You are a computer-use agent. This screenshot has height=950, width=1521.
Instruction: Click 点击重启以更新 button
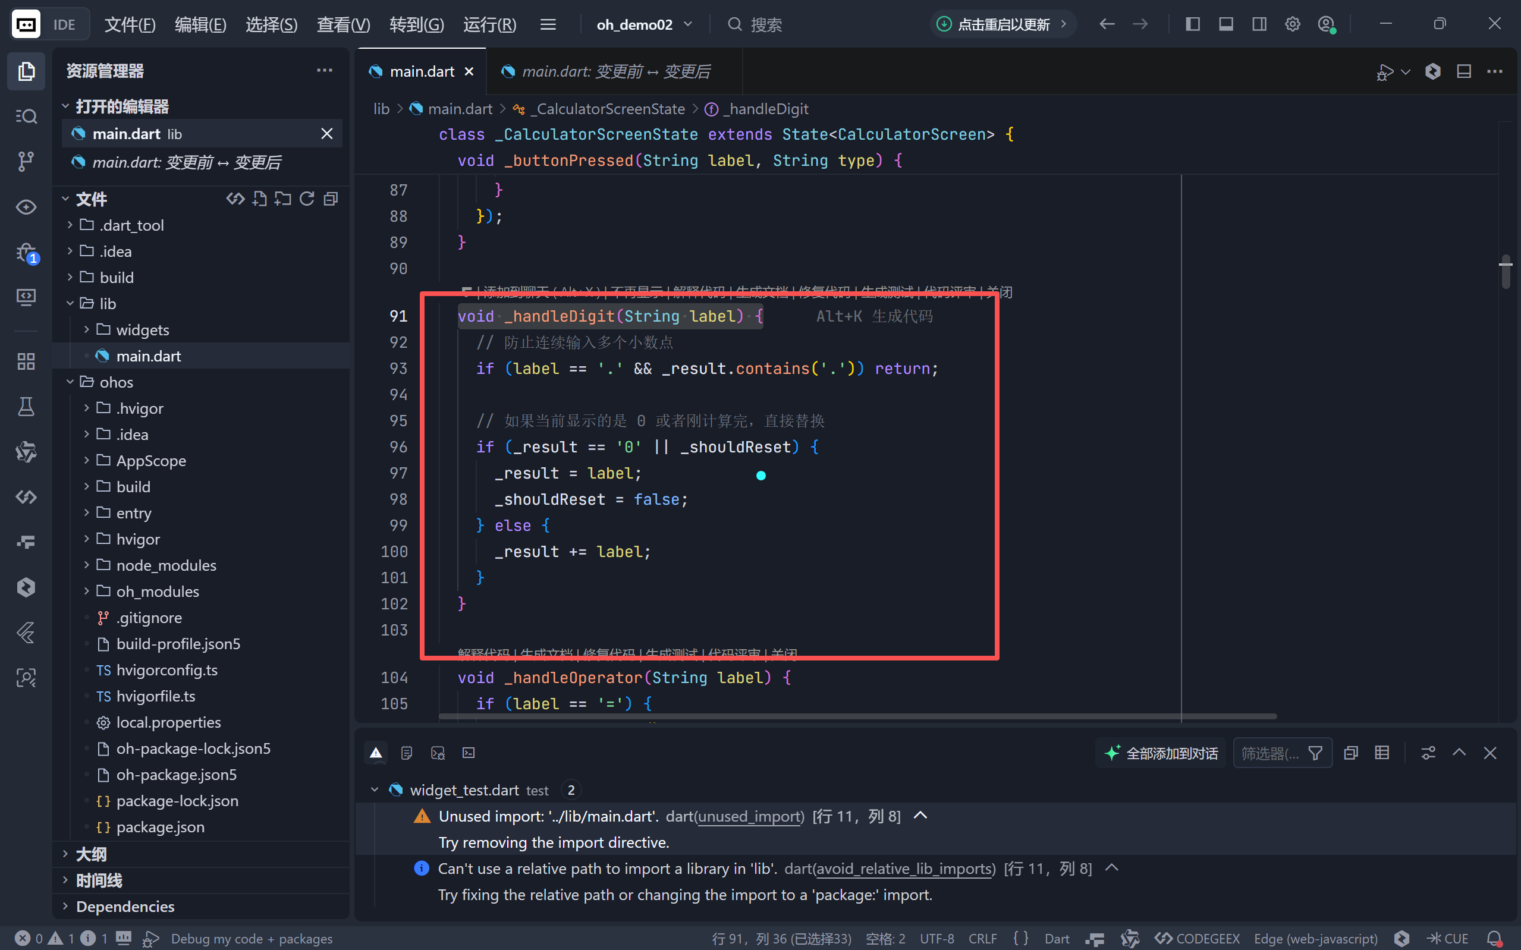point(1003,24)
